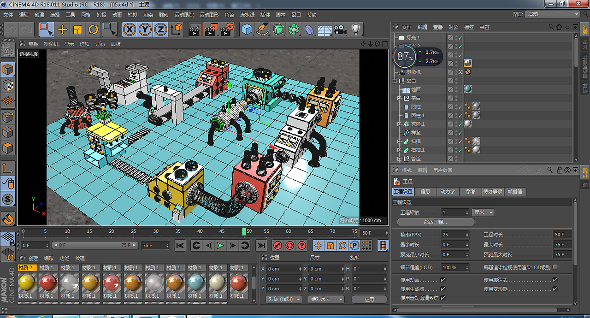The width and height of the screenshot is (590, 318).
Task: Switch to the 动力学 tab
Action: [x=448, y=191]
